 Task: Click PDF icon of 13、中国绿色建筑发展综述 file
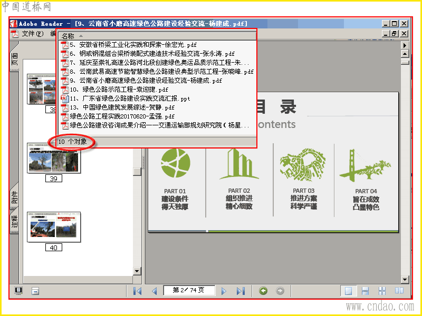point(65,107)
